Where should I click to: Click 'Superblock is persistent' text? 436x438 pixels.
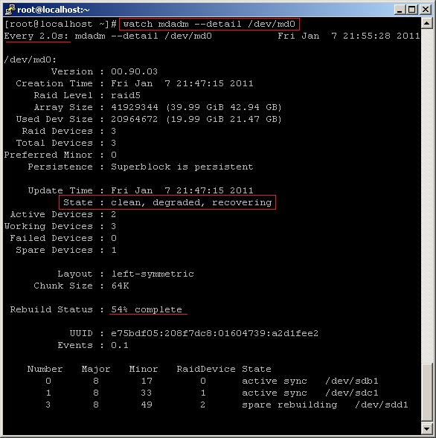tap(182, 167)
